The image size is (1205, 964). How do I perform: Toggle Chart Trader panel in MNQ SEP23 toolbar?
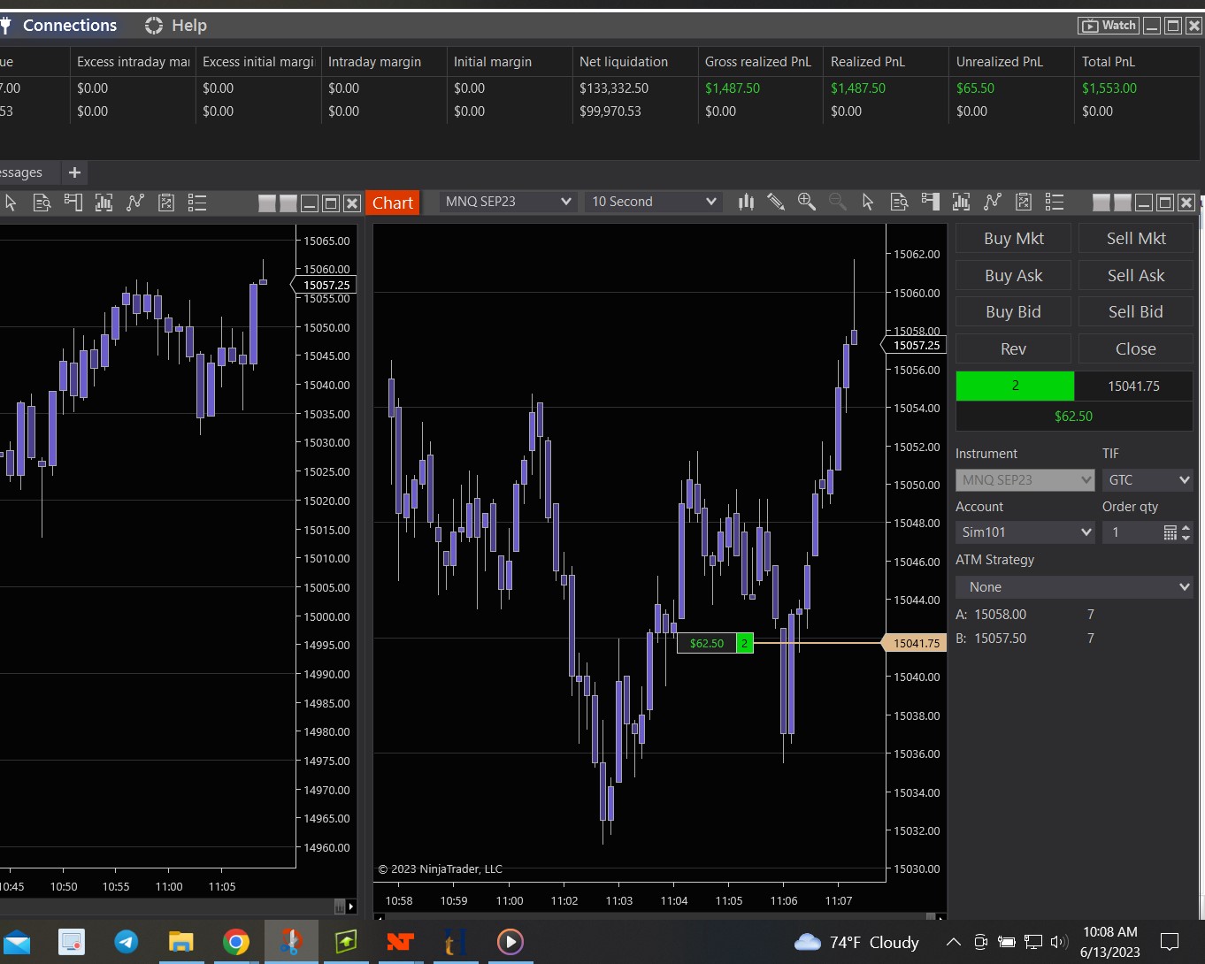(930, 202)
